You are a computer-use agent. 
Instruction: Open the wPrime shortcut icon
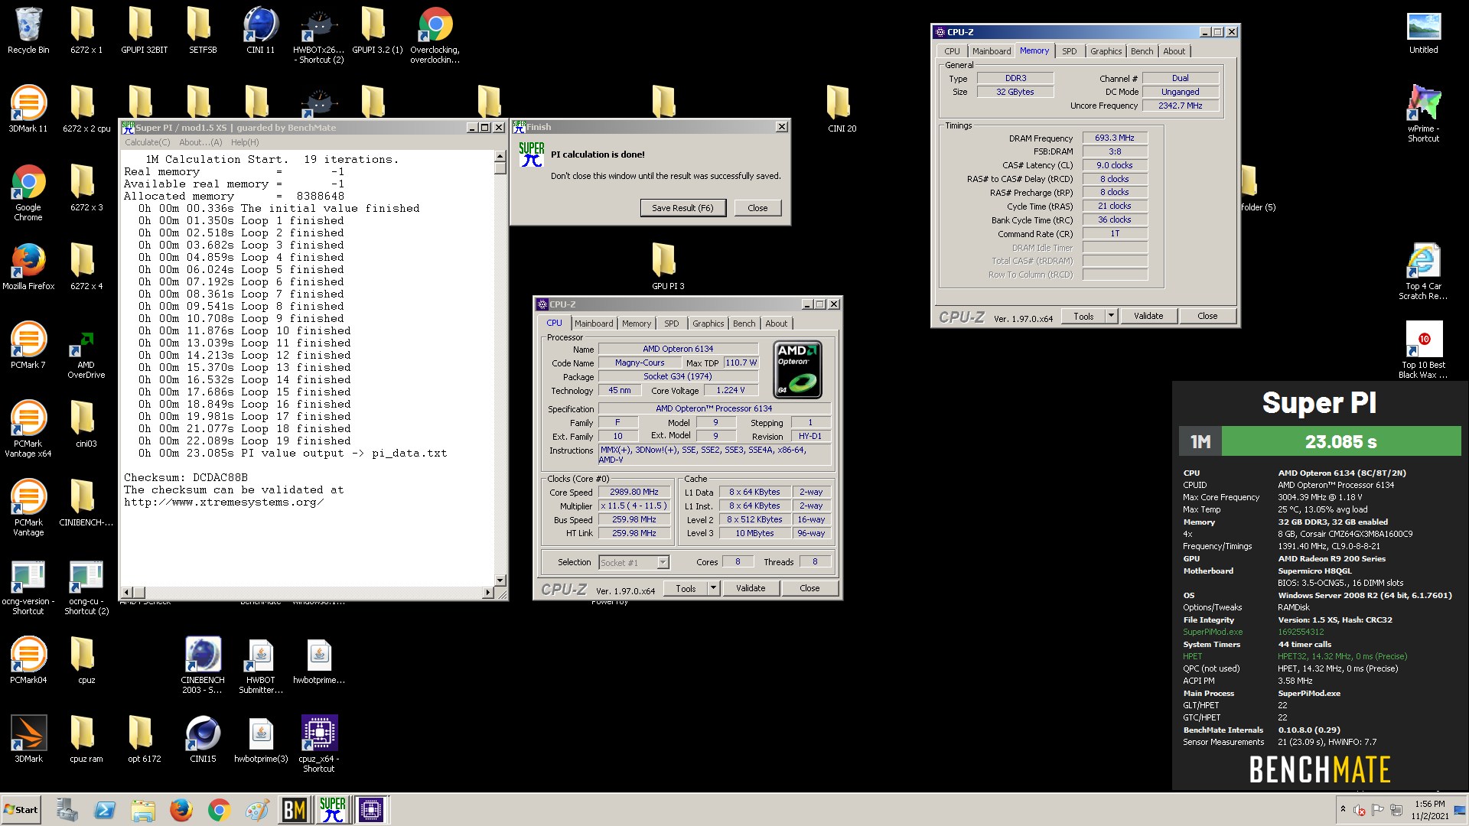[x=1424, y=115]
